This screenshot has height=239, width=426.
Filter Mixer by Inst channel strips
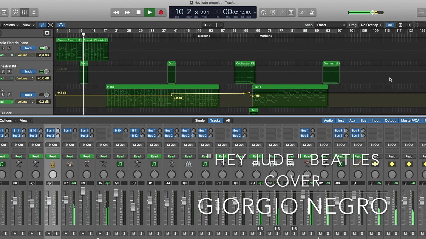[x=341, y=121]
